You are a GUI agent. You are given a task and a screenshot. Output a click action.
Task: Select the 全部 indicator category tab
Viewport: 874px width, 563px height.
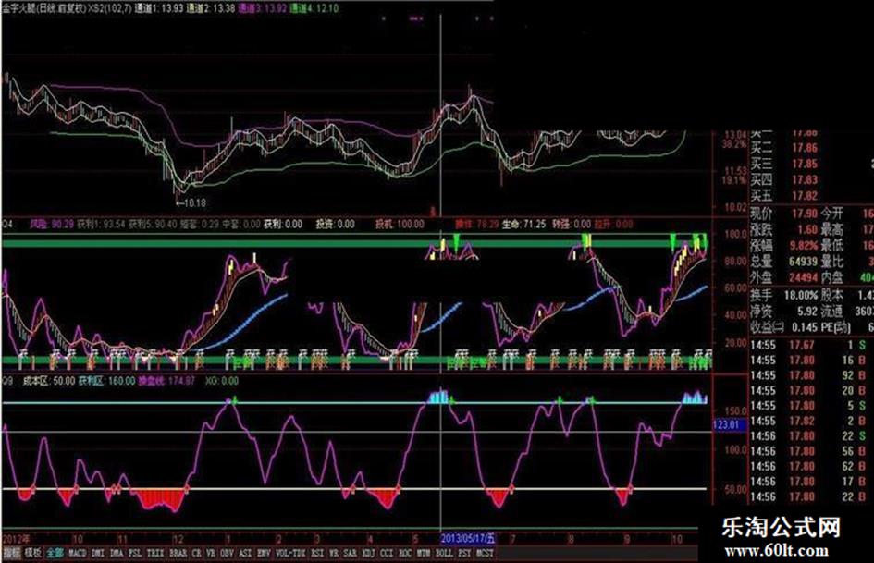[x=55, y=553]
